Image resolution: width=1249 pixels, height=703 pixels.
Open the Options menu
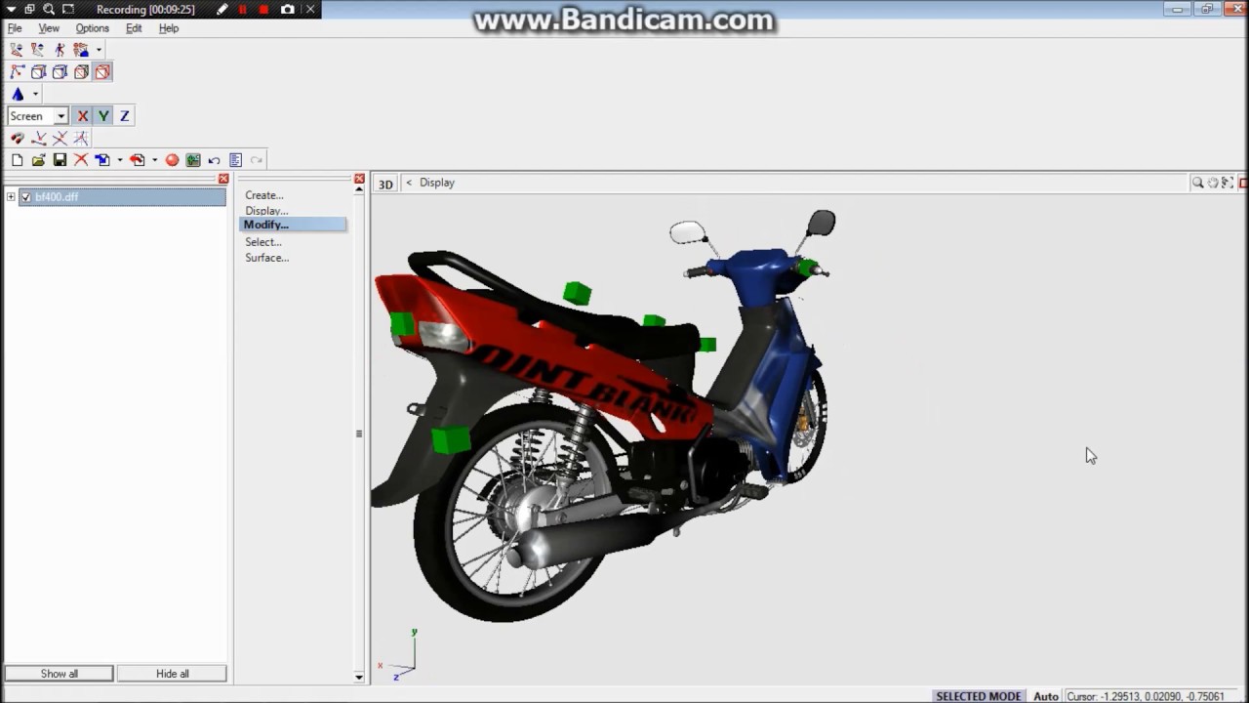point(93,28)
